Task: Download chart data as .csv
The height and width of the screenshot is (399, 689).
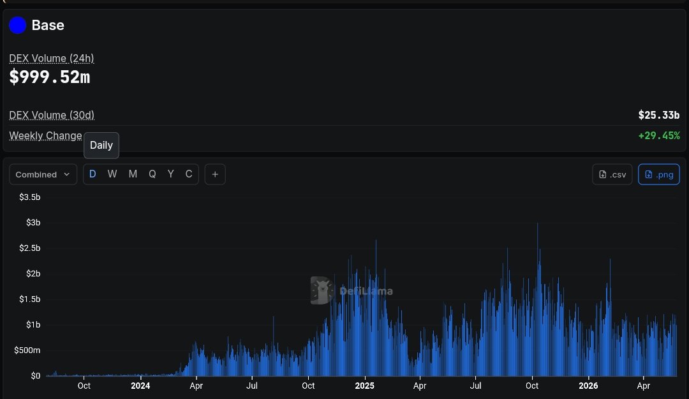Action: (x=612, y=175)
